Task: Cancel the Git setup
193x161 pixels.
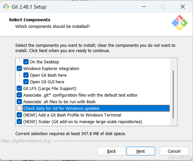Action: point(174,151)
